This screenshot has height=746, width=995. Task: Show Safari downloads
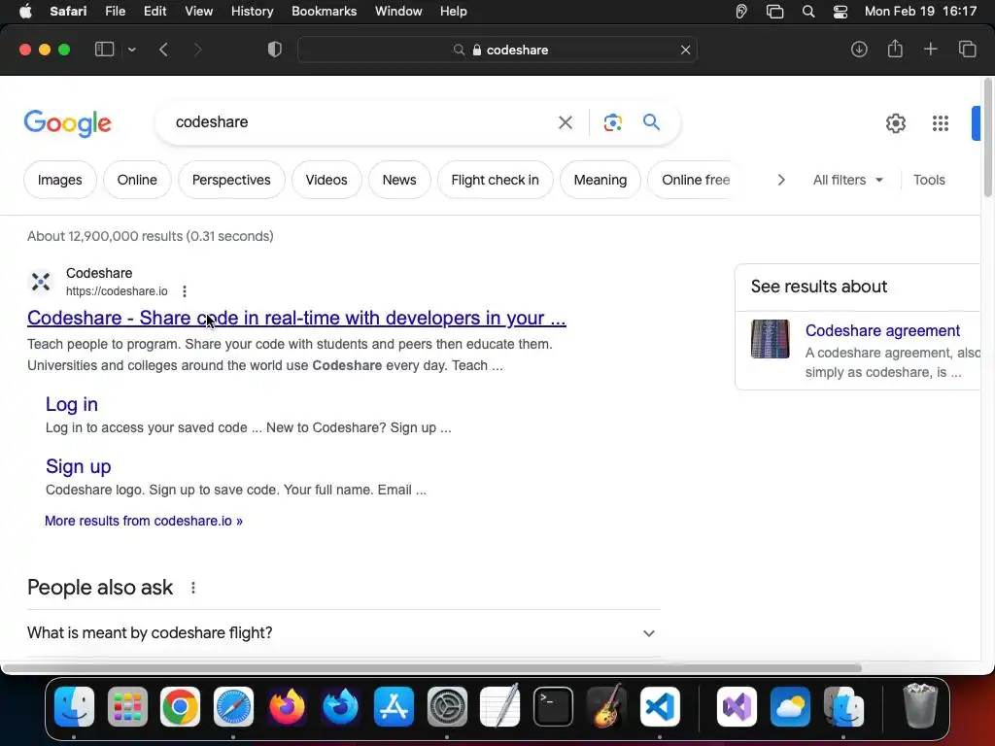859,50
